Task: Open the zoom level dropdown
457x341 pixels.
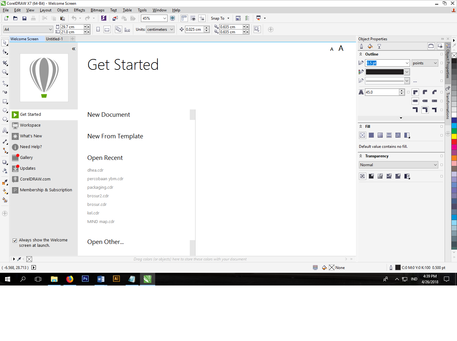Action: [164, 18]
